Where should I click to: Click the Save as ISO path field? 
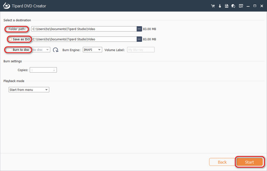pos(84,39)
